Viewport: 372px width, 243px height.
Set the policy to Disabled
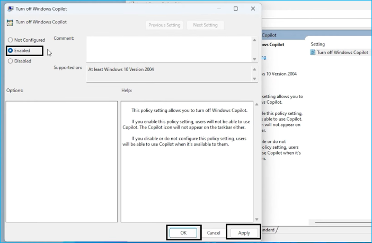[x=11, y=61]
